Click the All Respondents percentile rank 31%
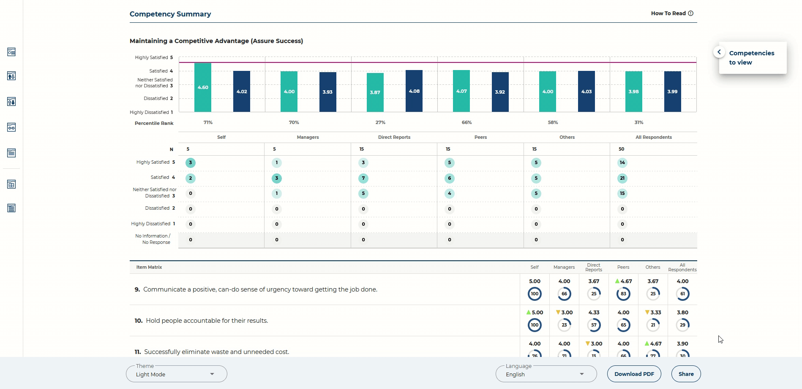 click(639, 122)
